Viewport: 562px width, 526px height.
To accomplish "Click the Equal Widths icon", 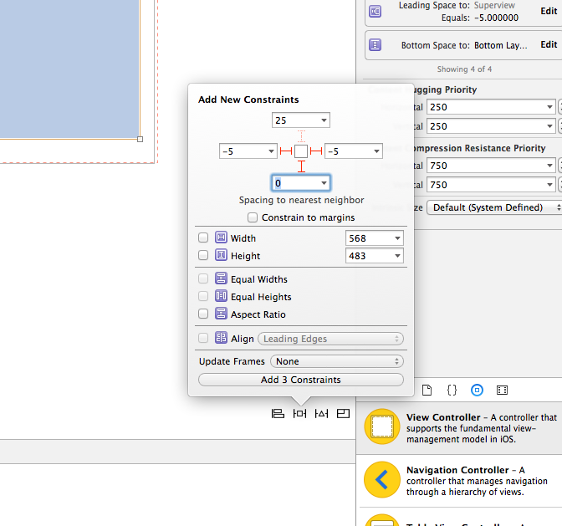I will pos(221,278).
